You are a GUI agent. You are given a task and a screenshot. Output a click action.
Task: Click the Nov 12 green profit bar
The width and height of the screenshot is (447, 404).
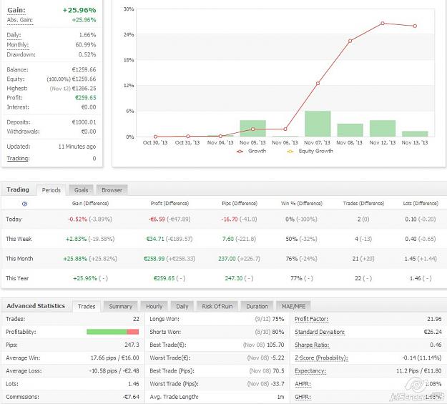tap(383, 128)
